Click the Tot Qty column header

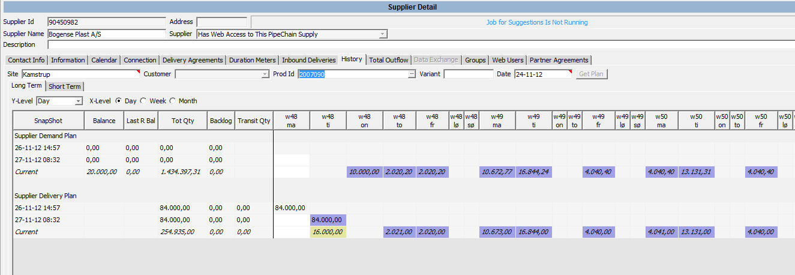click(x=182, y=121)
